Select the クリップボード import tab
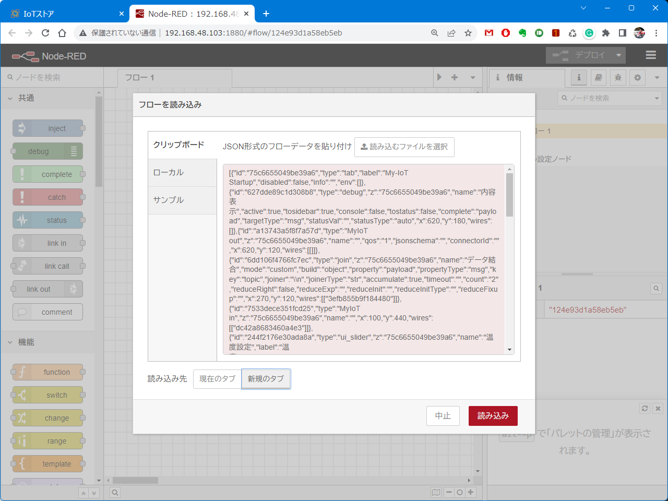 click(182, 145)
